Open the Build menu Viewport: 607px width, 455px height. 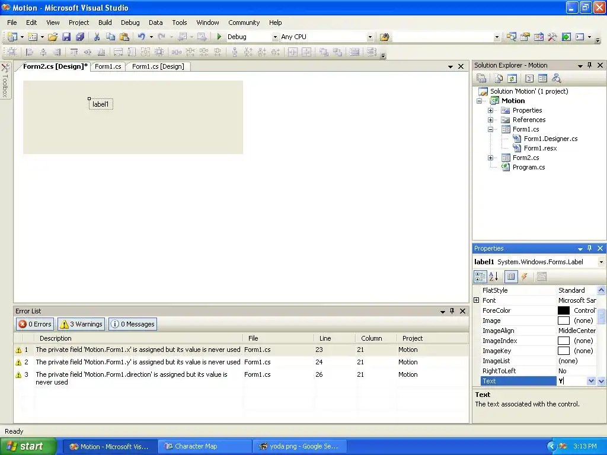pos(105,23)
